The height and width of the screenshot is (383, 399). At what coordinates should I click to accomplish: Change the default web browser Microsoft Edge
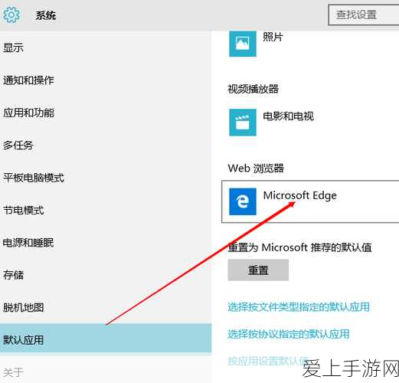pyautogui.click(x=310, y=201)
